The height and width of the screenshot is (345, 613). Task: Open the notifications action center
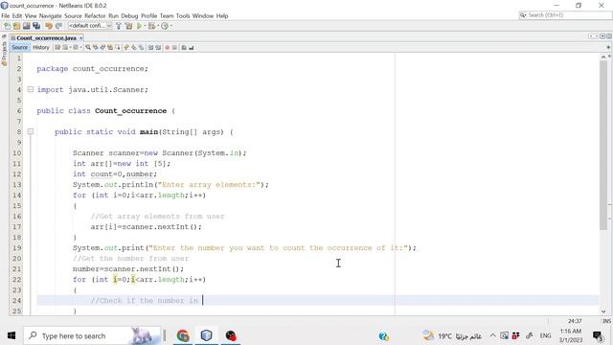[x=598, y=336]
